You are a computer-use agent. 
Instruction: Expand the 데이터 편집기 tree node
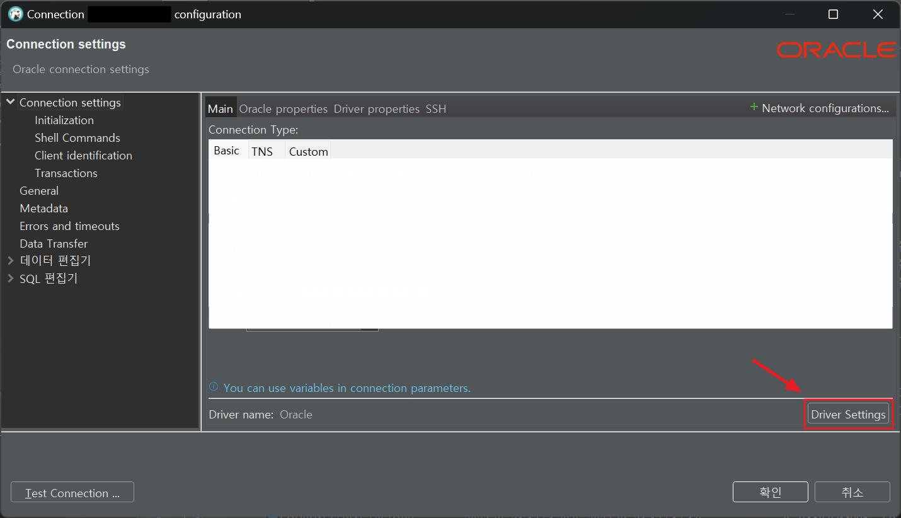click(x=11, y=260)
